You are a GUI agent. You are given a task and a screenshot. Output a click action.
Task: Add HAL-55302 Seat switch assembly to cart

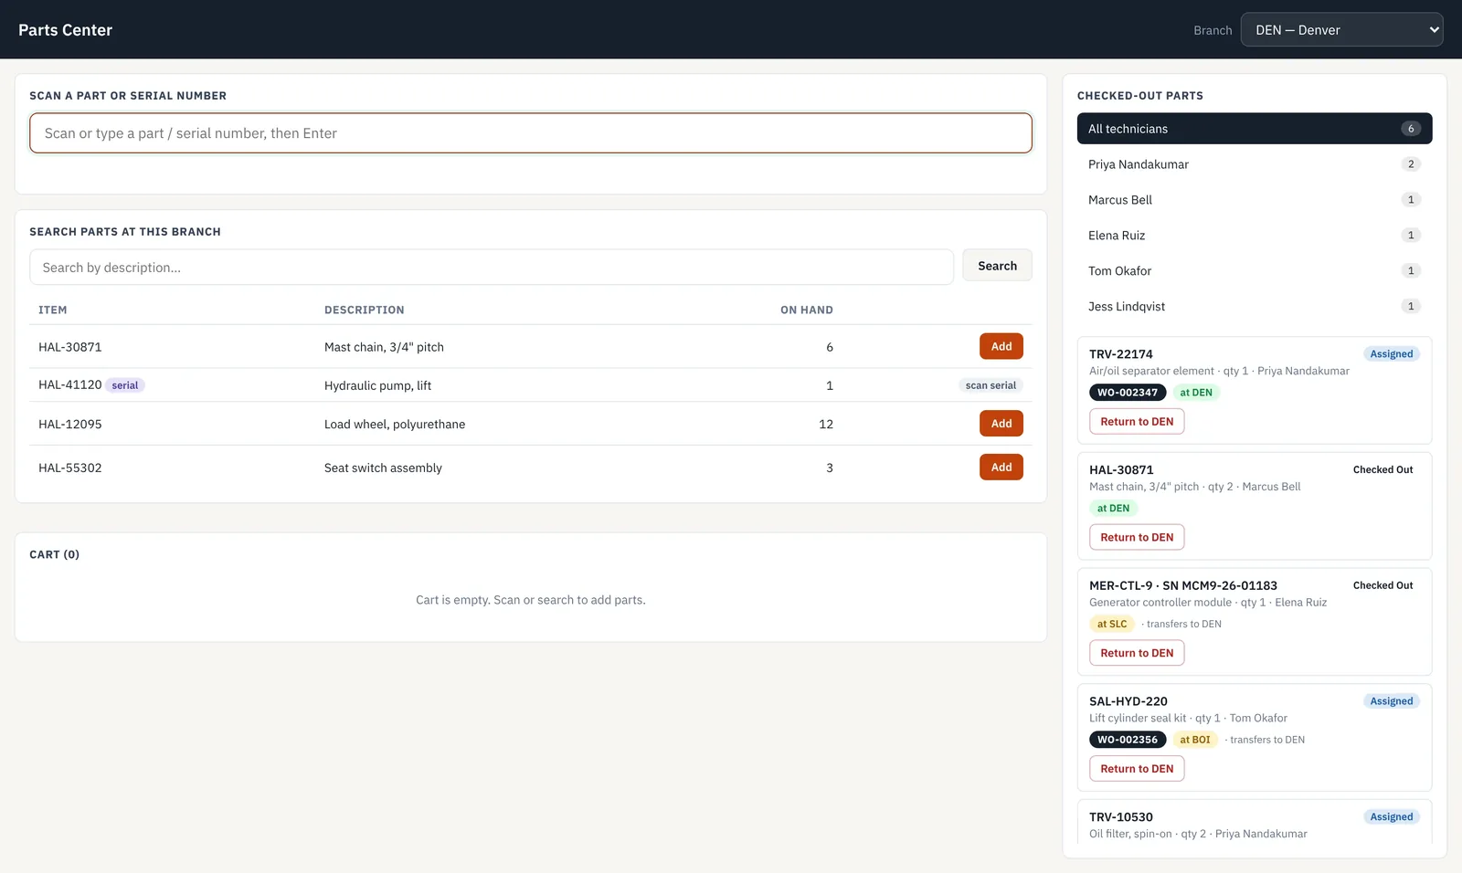pos(1001,468)
